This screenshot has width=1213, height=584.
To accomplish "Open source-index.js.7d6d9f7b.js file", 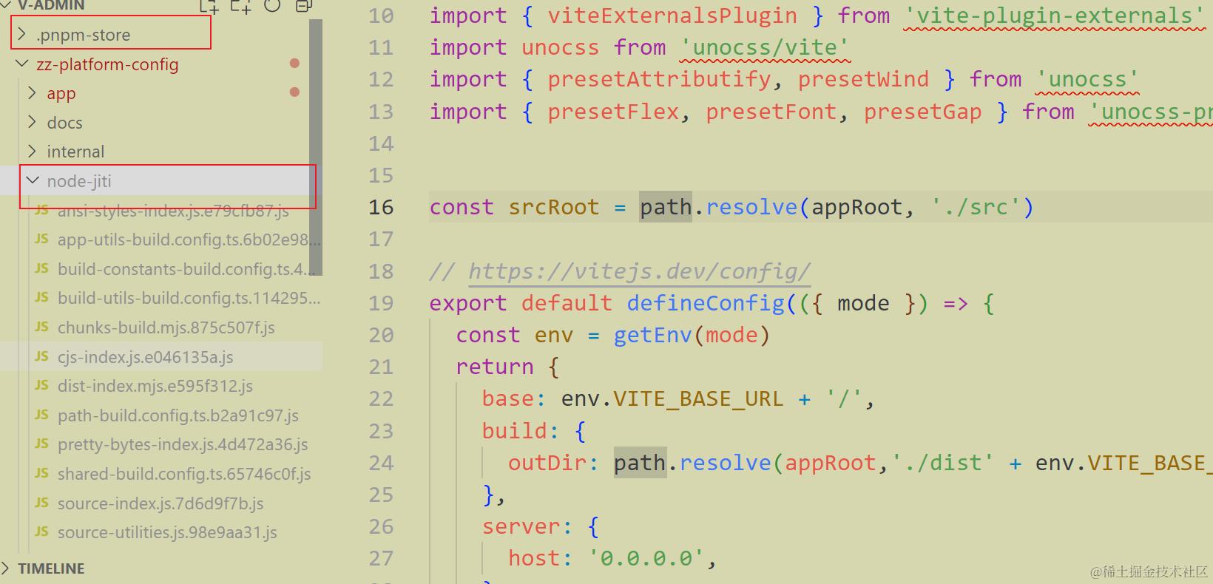I will click(161, 503).
